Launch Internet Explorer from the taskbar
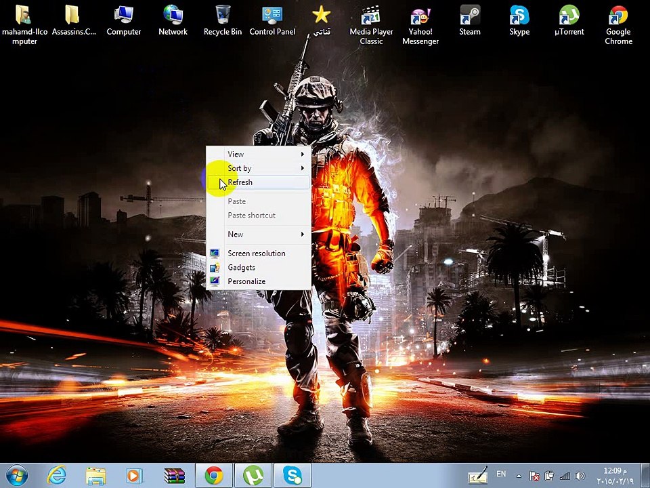650x488 pixels. pyautogui.click(x=56, y=476)
